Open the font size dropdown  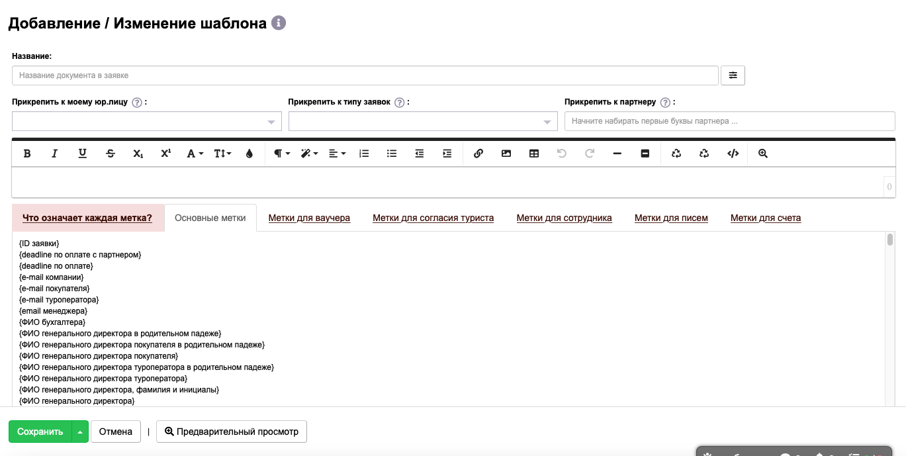[x=222, y=154]
